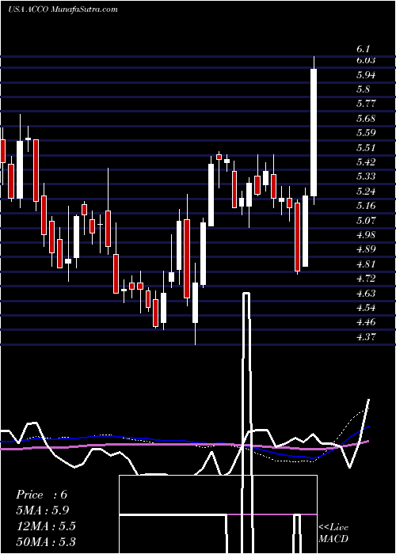
Task: Click the 6.1 price axis label
Action: [x=363, y=49]
